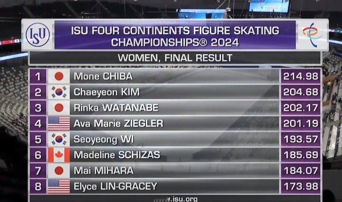Click USA flag beside Ava Marie ZIEGLER
The height and width of the screenshot is (202, 342).
coord(59,123)
